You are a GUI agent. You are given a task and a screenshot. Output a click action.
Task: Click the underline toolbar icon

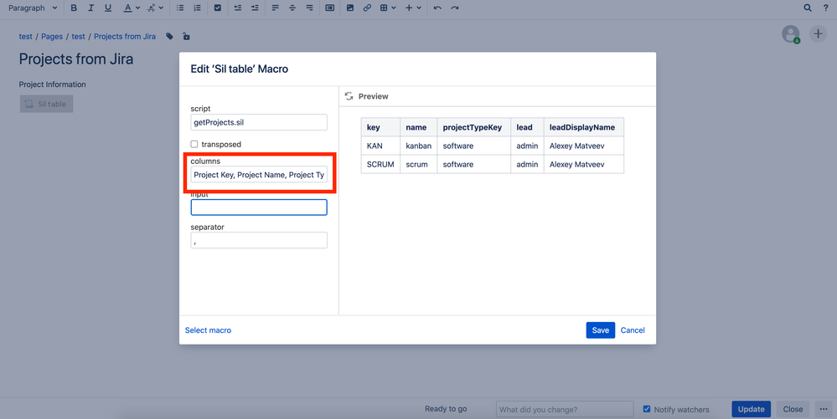pyautogui.click(x=108, y=8)
